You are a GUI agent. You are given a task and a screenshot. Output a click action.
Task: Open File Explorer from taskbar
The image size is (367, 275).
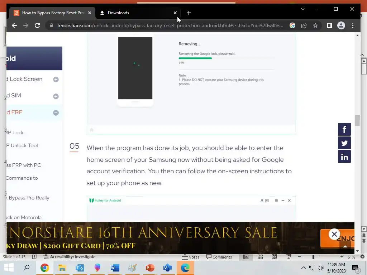coord(62,268)
